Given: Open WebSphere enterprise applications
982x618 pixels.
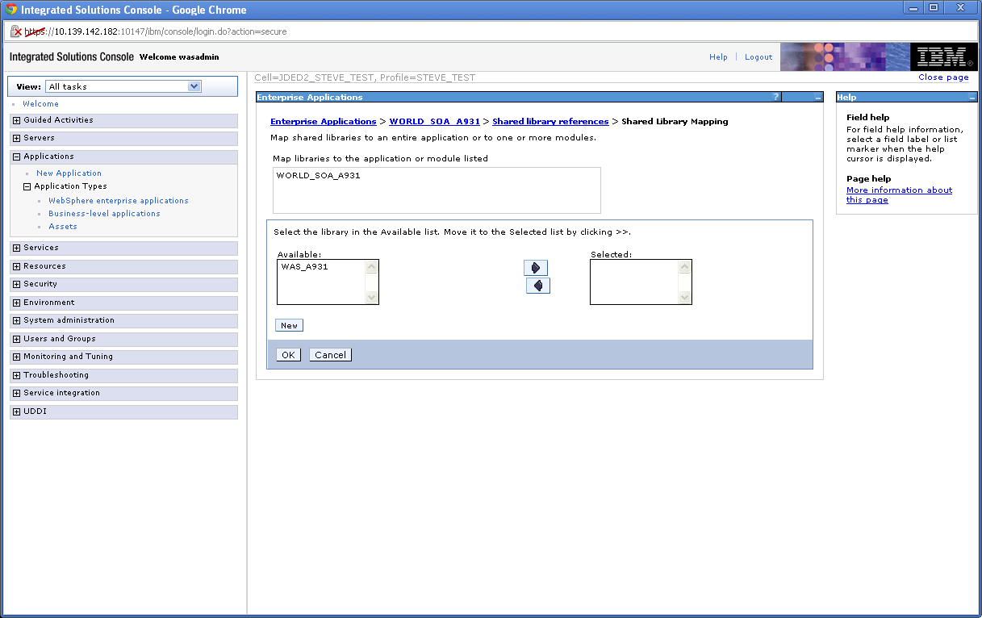Looking at the screenshot, I should 119,201.
